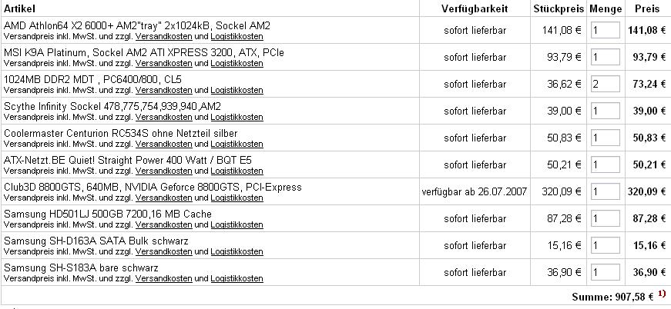
Task: Click quantity field for Samsung HD501LJ drive
Action: (x=605, y=218)
